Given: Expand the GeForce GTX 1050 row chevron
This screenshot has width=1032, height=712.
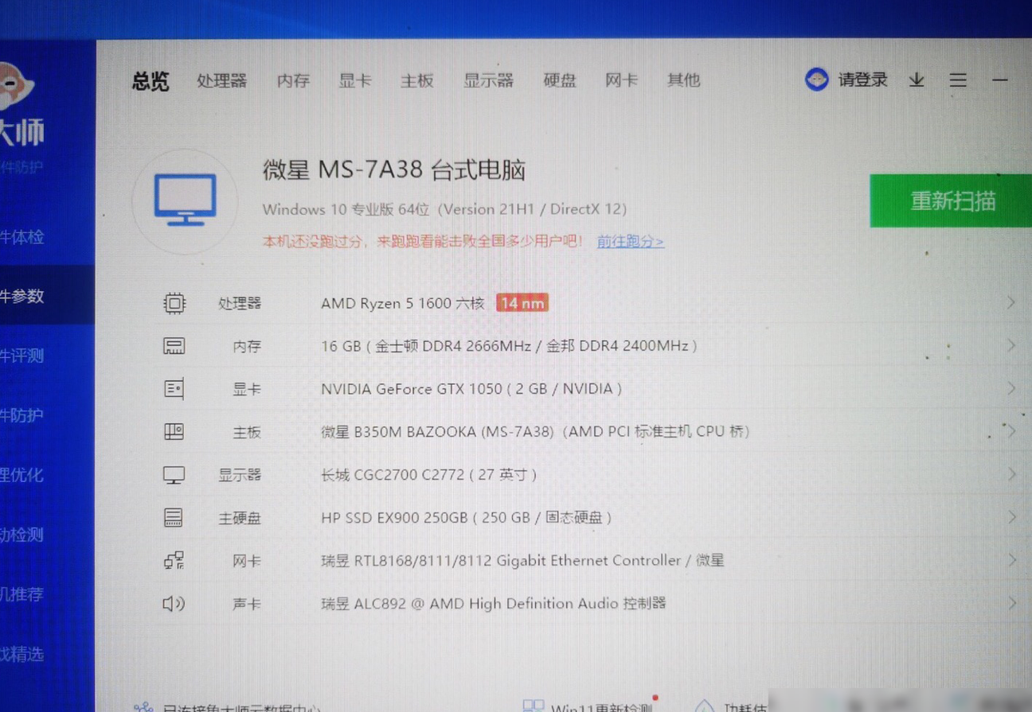Looking at the screenshot, I should [1011, 388].
